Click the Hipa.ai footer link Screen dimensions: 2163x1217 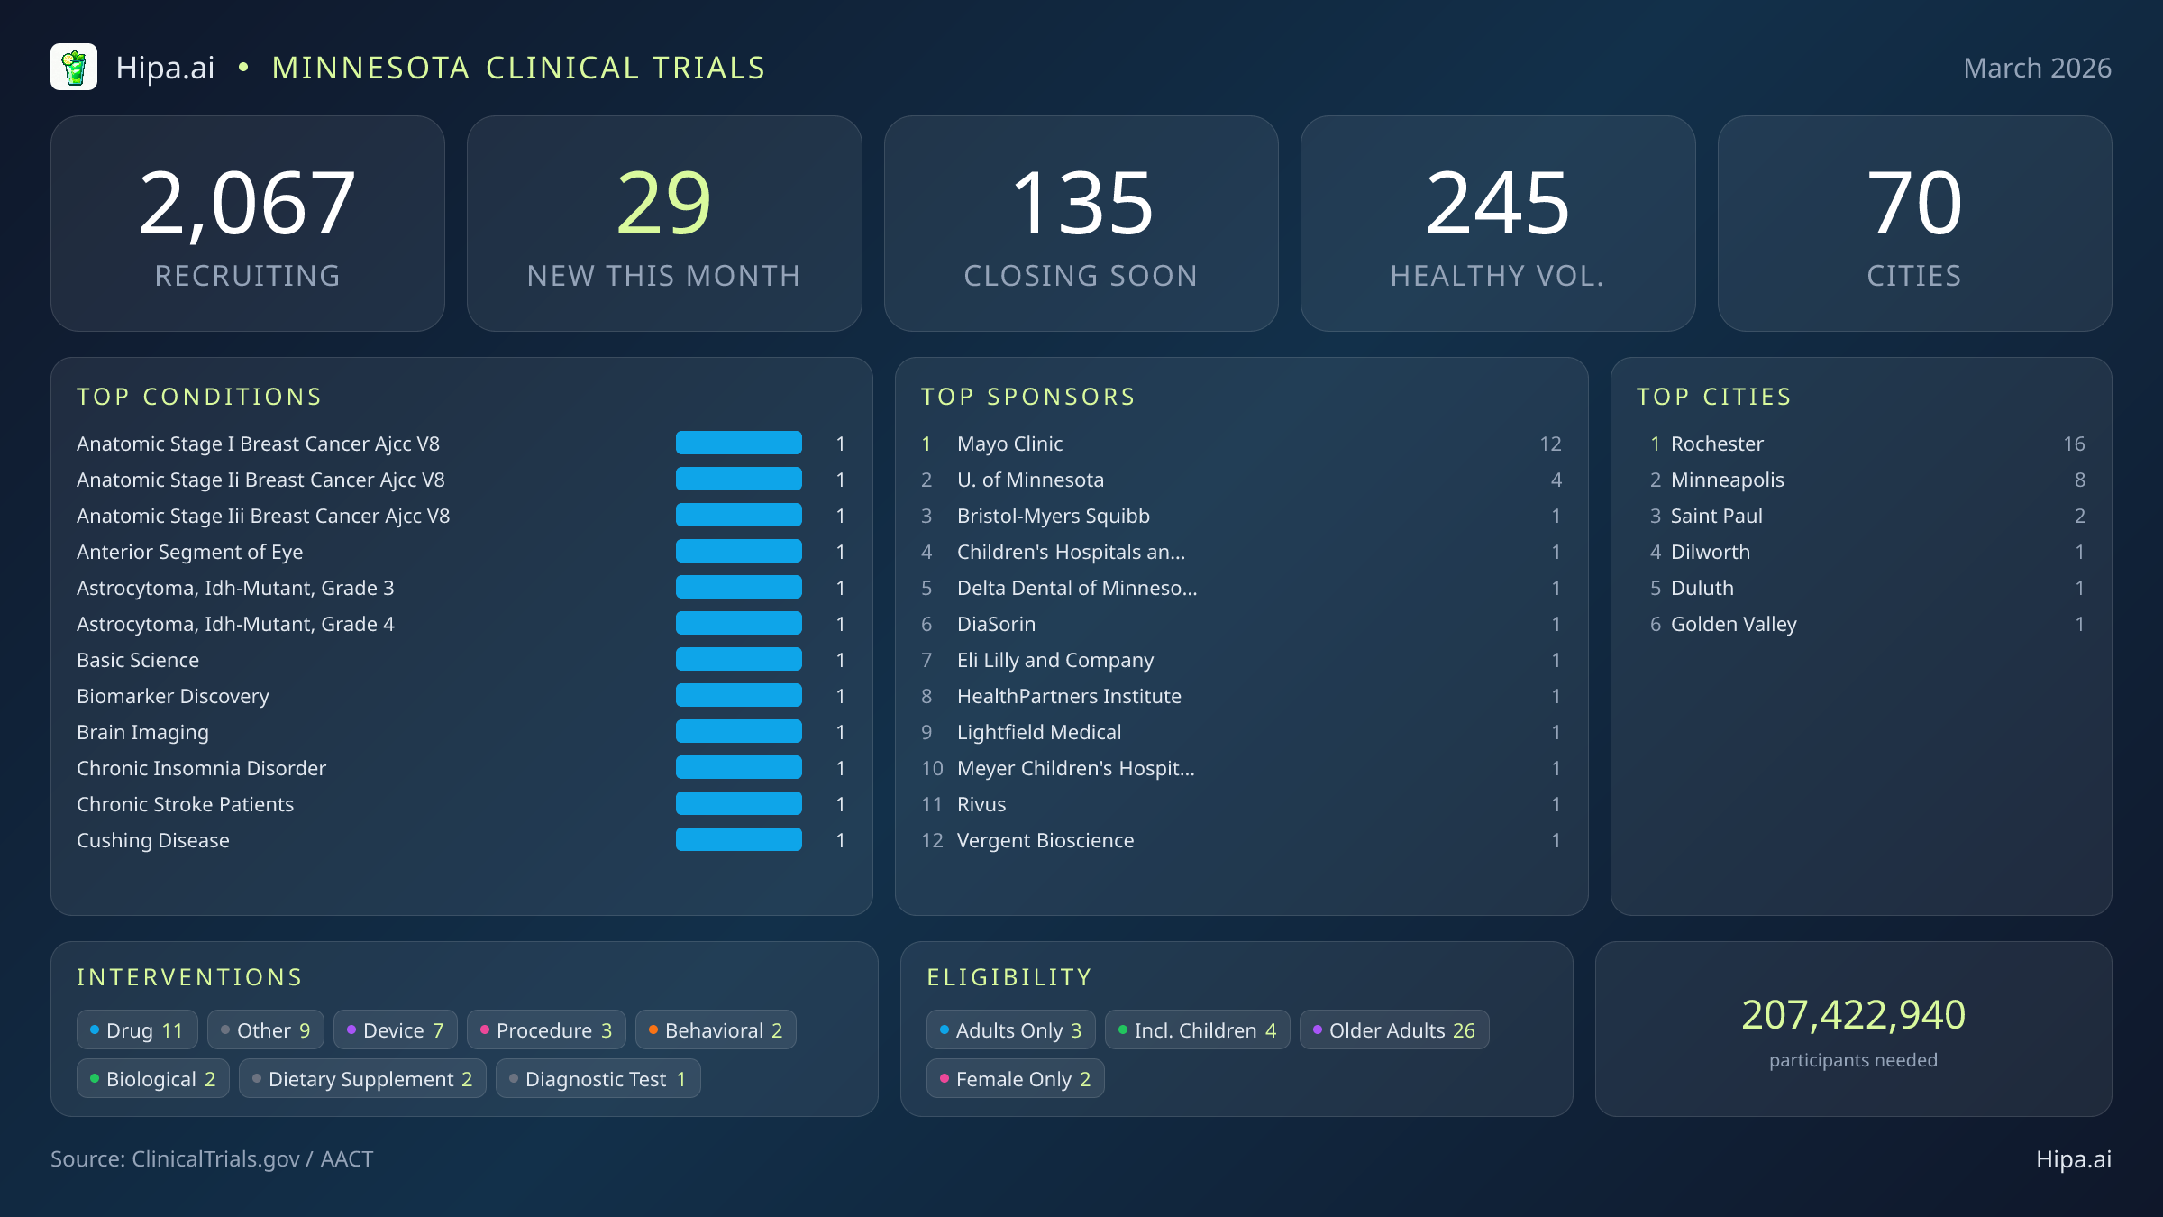click(x=2075, y=1159)
